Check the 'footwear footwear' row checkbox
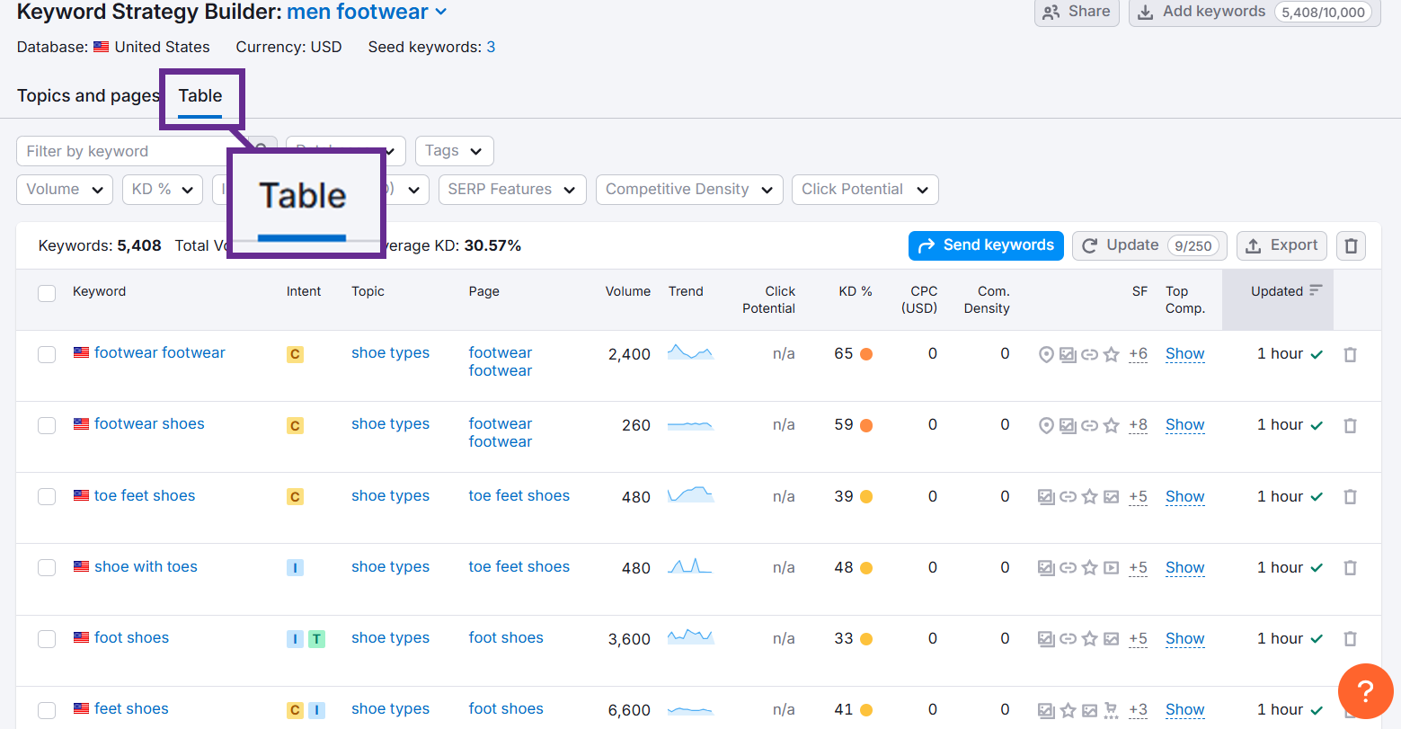 (x=47, y=354)
